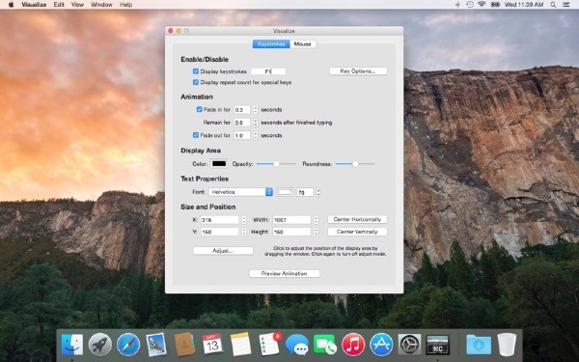Click the Spotlight search icon in menu bar
The image size is (579, 362).
tap(553, 5)
